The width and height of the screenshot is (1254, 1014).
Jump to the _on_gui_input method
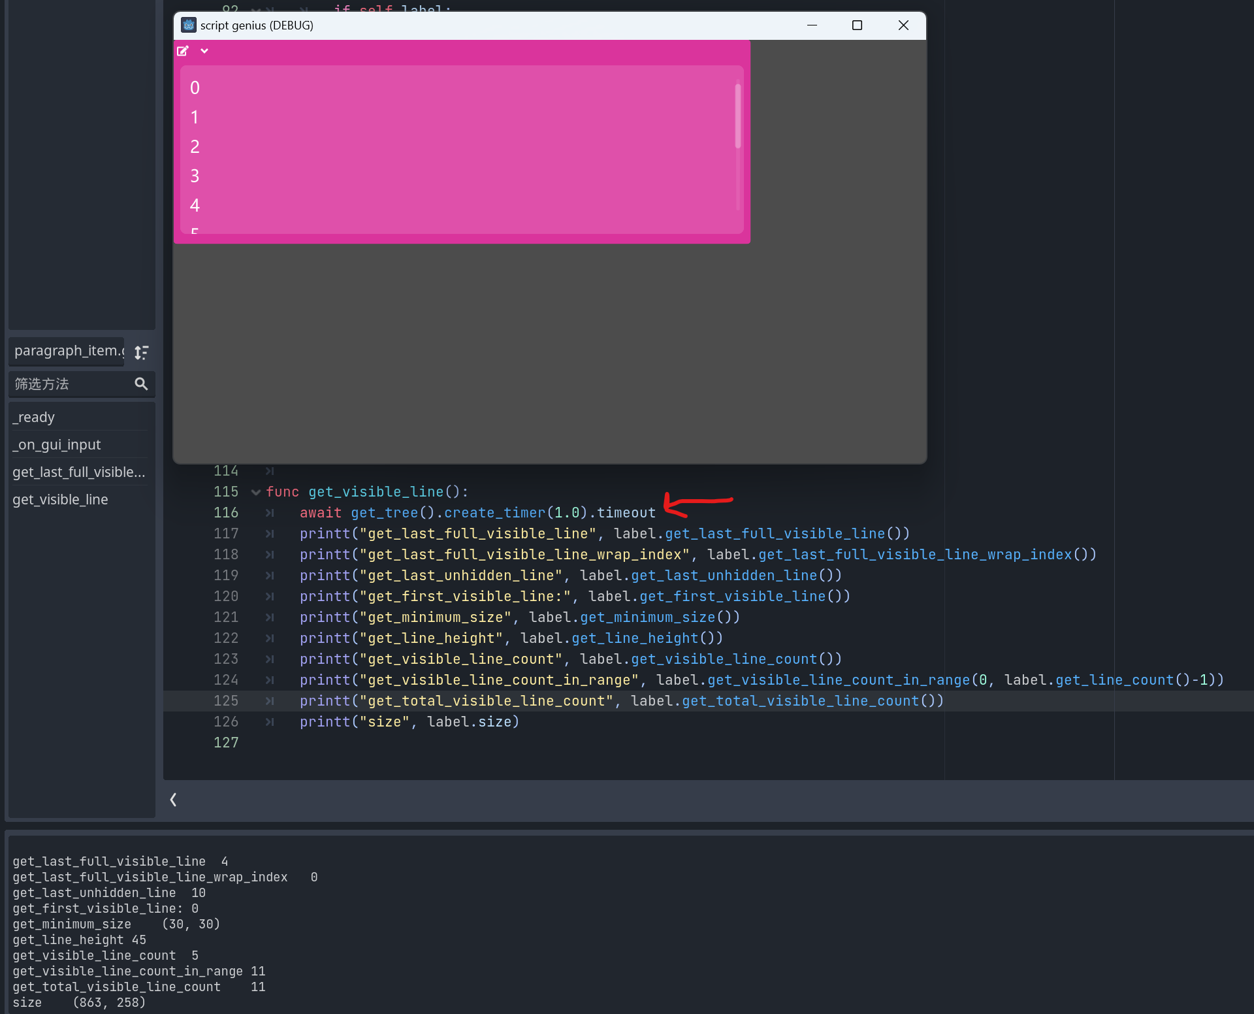57,445
